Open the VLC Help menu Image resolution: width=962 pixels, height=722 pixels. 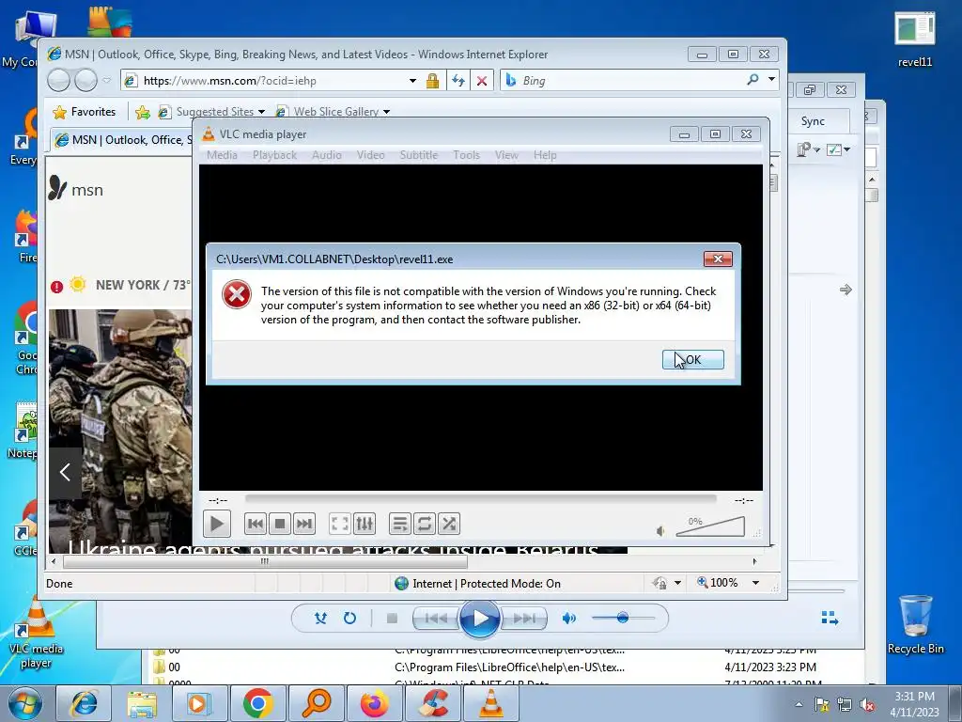[x=545, y=155]
